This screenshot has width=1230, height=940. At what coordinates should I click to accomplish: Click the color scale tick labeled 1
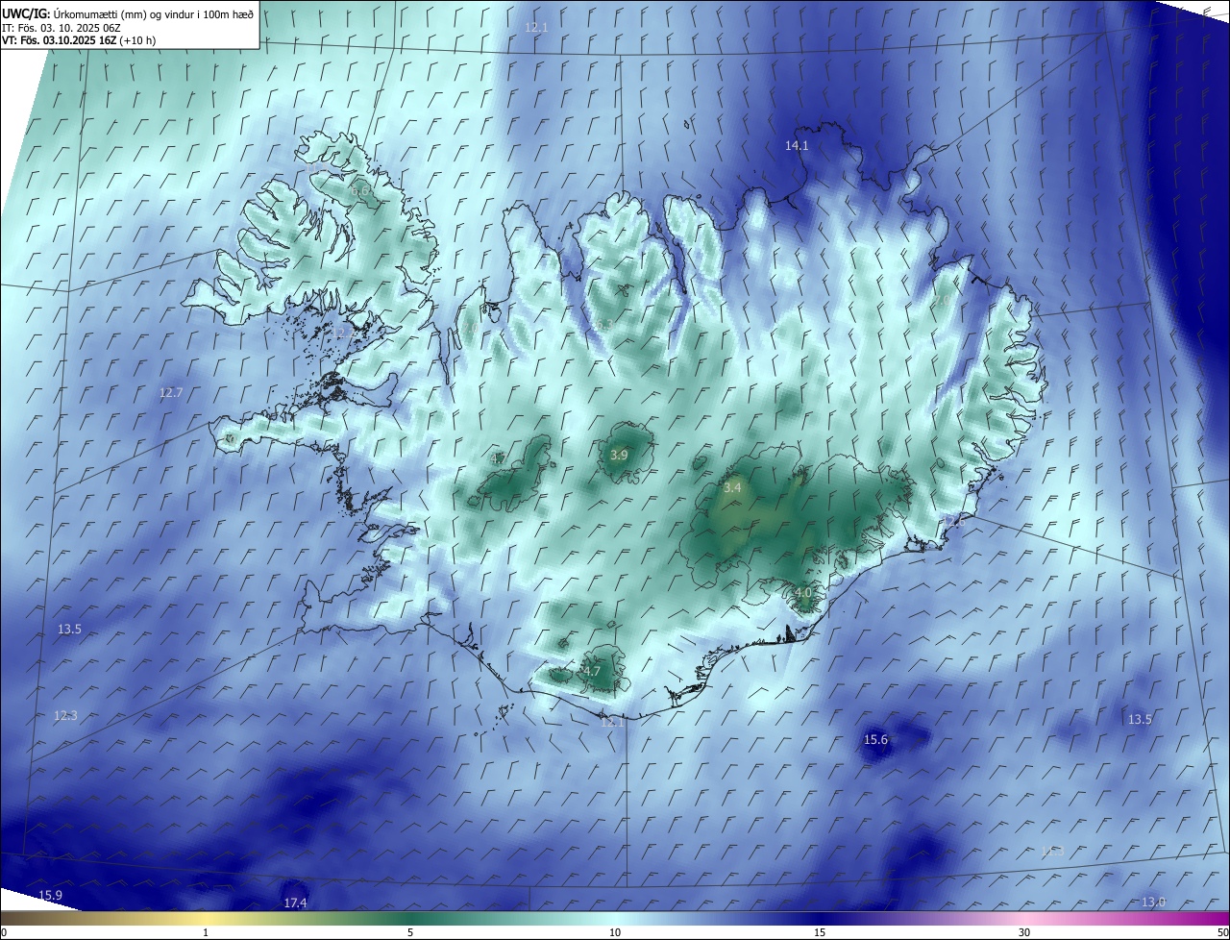click(206, 932)
